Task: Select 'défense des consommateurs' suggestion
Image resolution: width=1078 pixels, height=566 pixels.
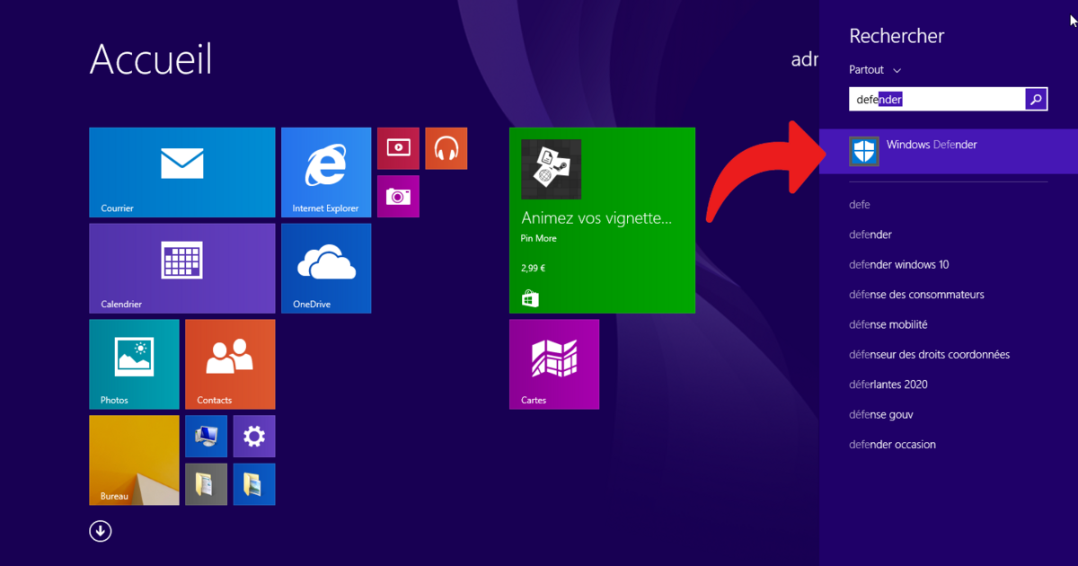Action: [916, 295]
